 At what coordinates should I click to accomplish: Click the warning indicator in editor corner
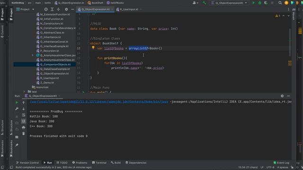click(277, 16)
